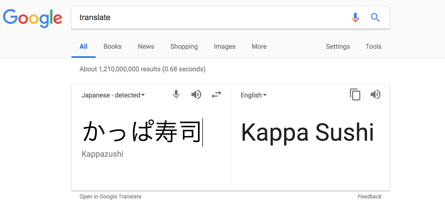The height and width of the screenshot is (212, 445).
Task: Switch to the Shopping tab
Action: [184, 47]
